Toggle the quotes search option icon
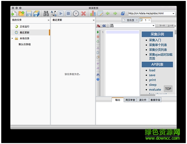187x144 pixels. 104,26
